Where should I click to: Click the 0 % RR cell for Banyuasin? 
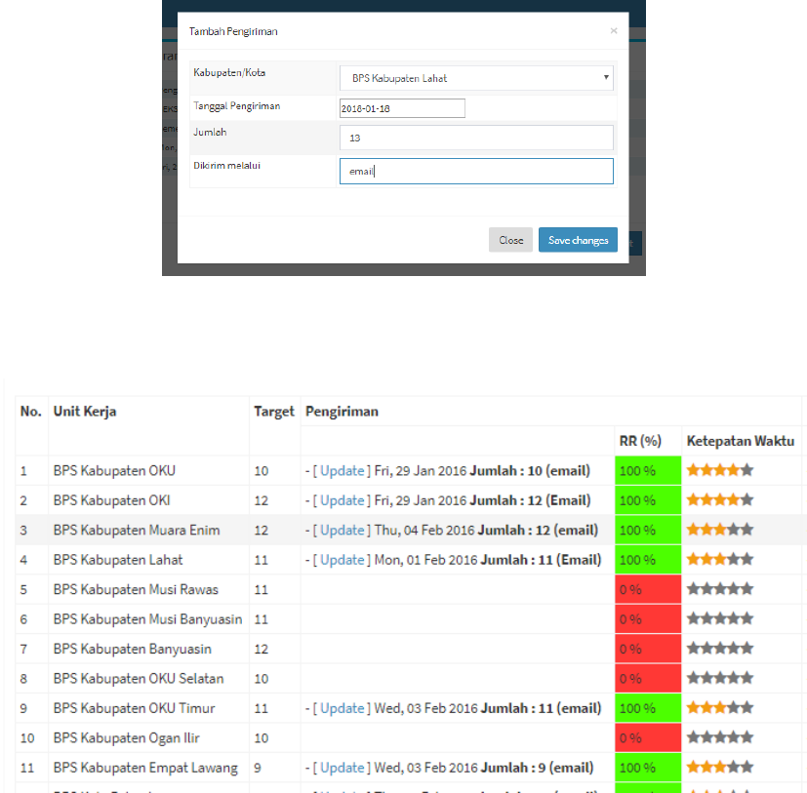648,649
